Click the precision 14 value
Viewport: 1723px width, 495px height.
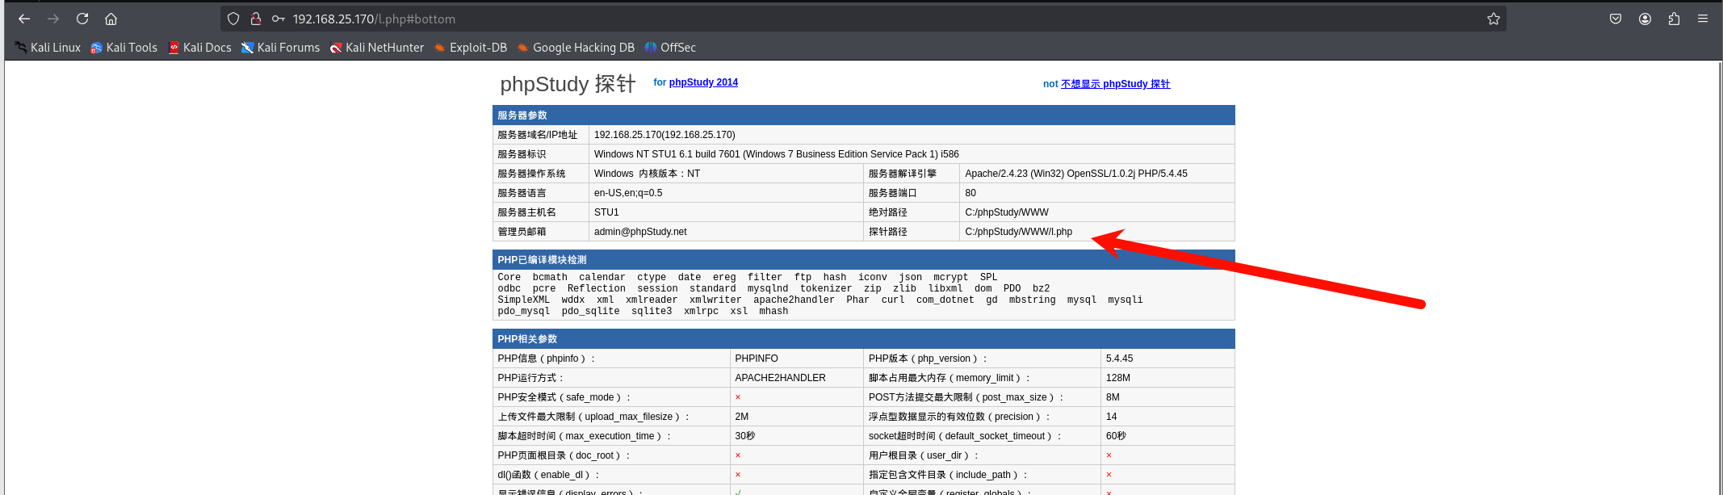(1111, 417)
